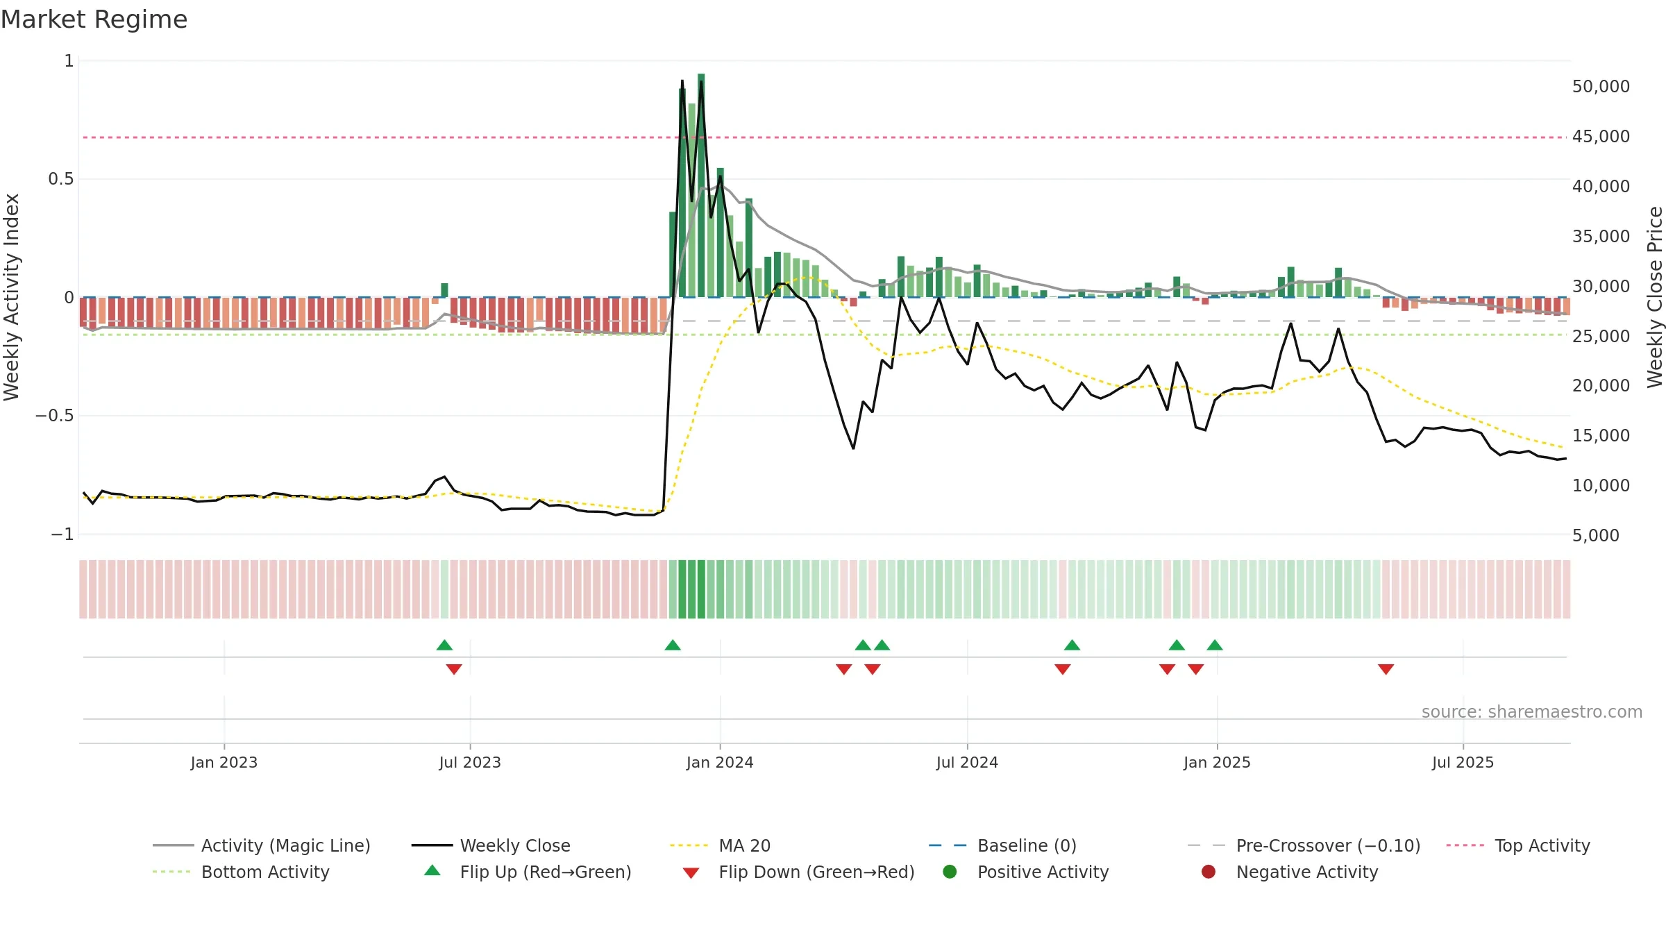Select the flip-up marker after Jul 2024
1666x937 pixels.
pyautogui.click(x=1072, y=645)
